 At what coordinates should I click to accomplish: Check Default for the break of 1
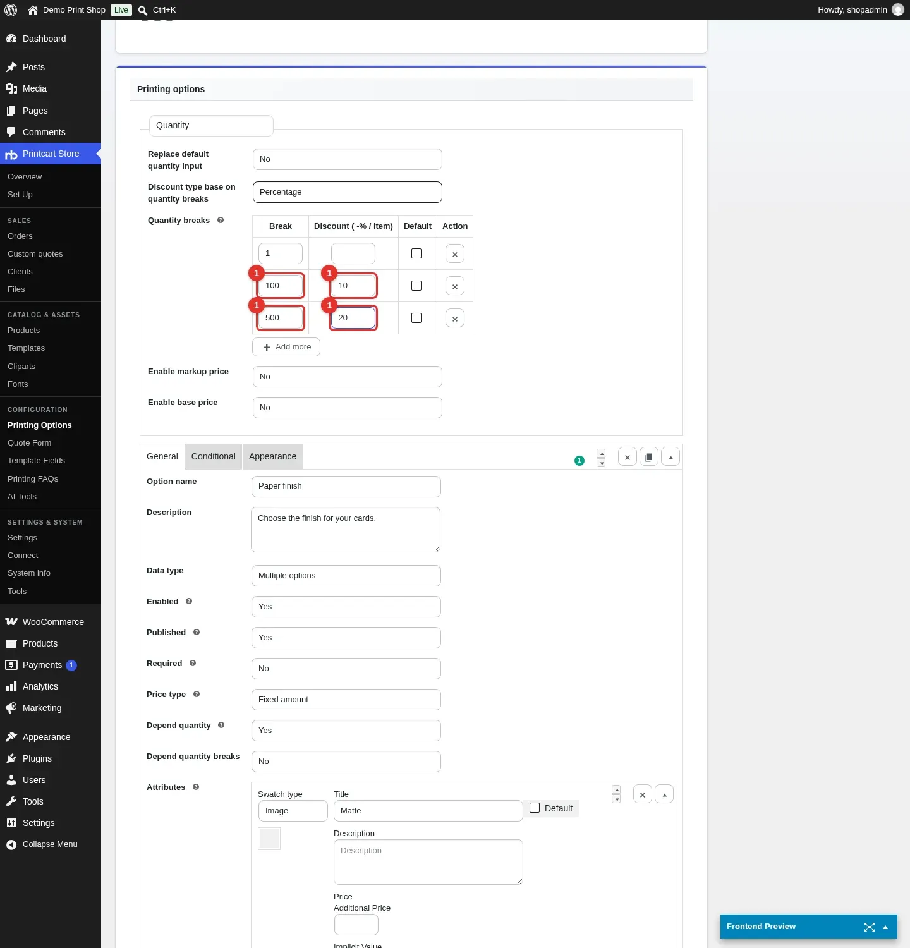coord(416,253)
